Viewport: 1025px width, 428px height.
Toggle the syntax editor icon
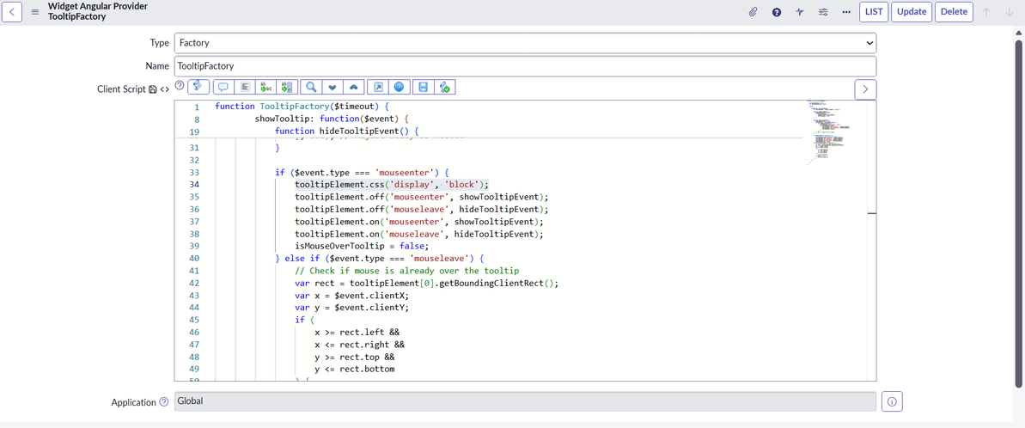tap(198, 86)
